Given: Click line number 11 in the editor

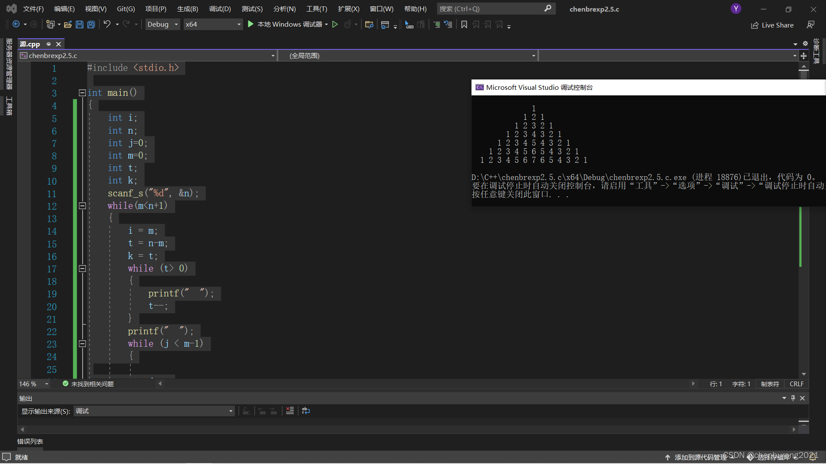Looking at the screenshot, I should (52, 194).
